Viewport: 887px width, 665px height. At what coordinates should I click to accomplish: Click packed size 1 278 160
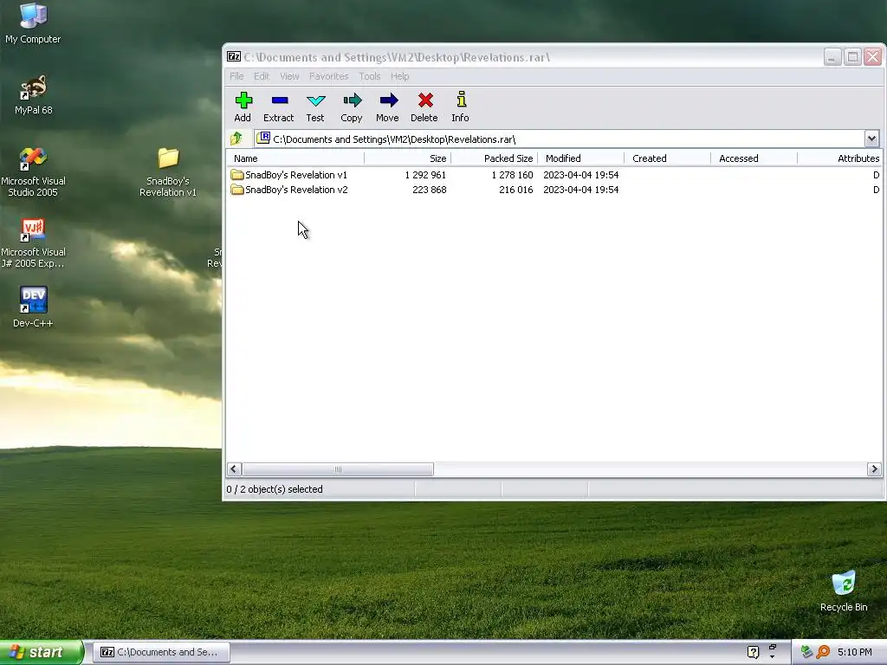click(x=512, y=175)
